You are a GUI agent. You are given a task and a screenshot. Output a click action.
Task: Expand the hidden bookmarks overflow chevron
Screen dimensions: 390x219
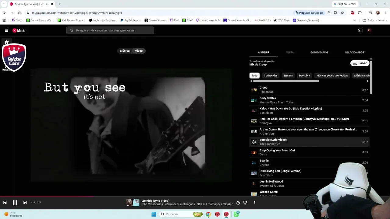pyautogui.click(x=354, y=20)
